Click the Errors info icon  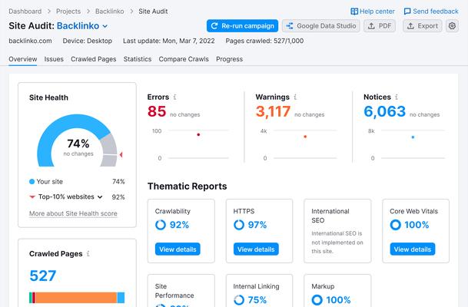175,97
